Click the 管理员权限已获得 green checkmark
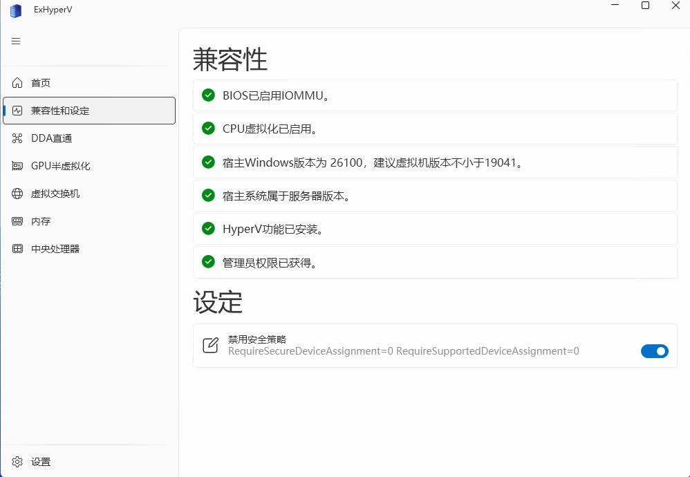This screenshot has width=690, height=477. click(208, 262)
